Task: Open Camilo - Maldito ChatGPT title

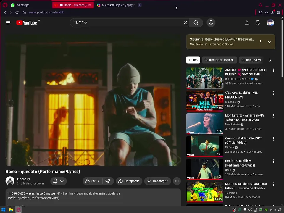Action: tap(243, 140)
